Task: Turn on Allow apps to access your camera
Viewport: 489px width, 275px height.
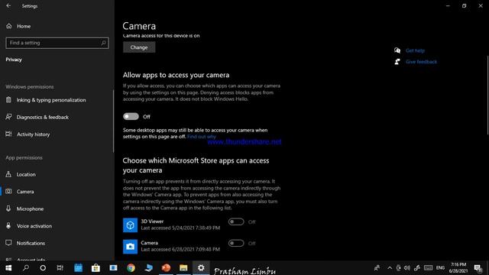Action: [x=131, y=117]
